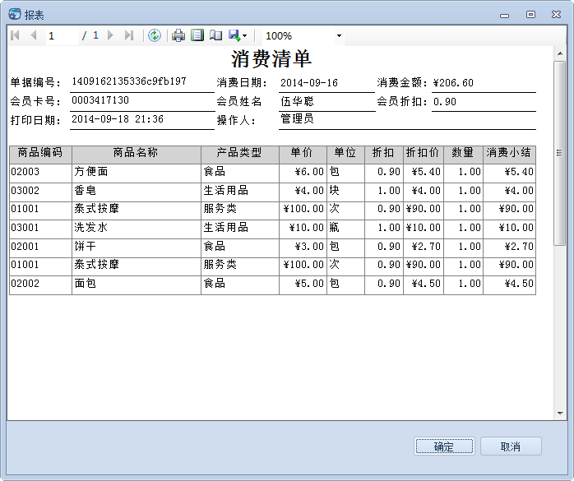Click the vertical scrollbar up arrow
The image size is (574, 481).
coord(560,53)
